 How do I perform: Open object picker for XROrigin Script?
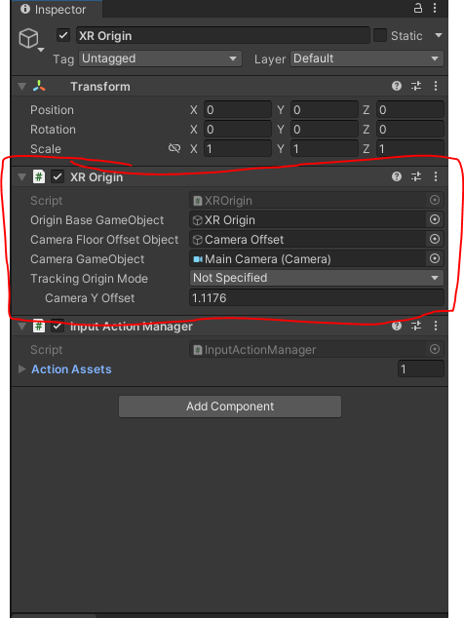click(x=435, y=200)
